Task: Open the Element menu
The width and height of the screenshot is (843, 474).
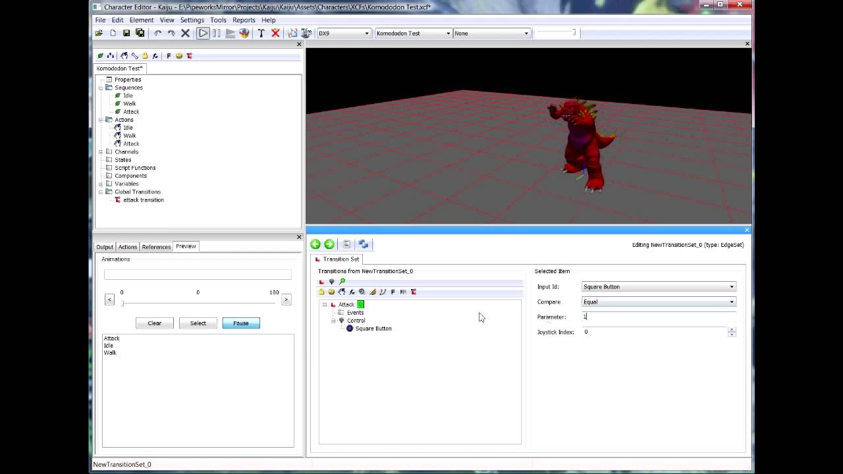Action: (142, 20)
